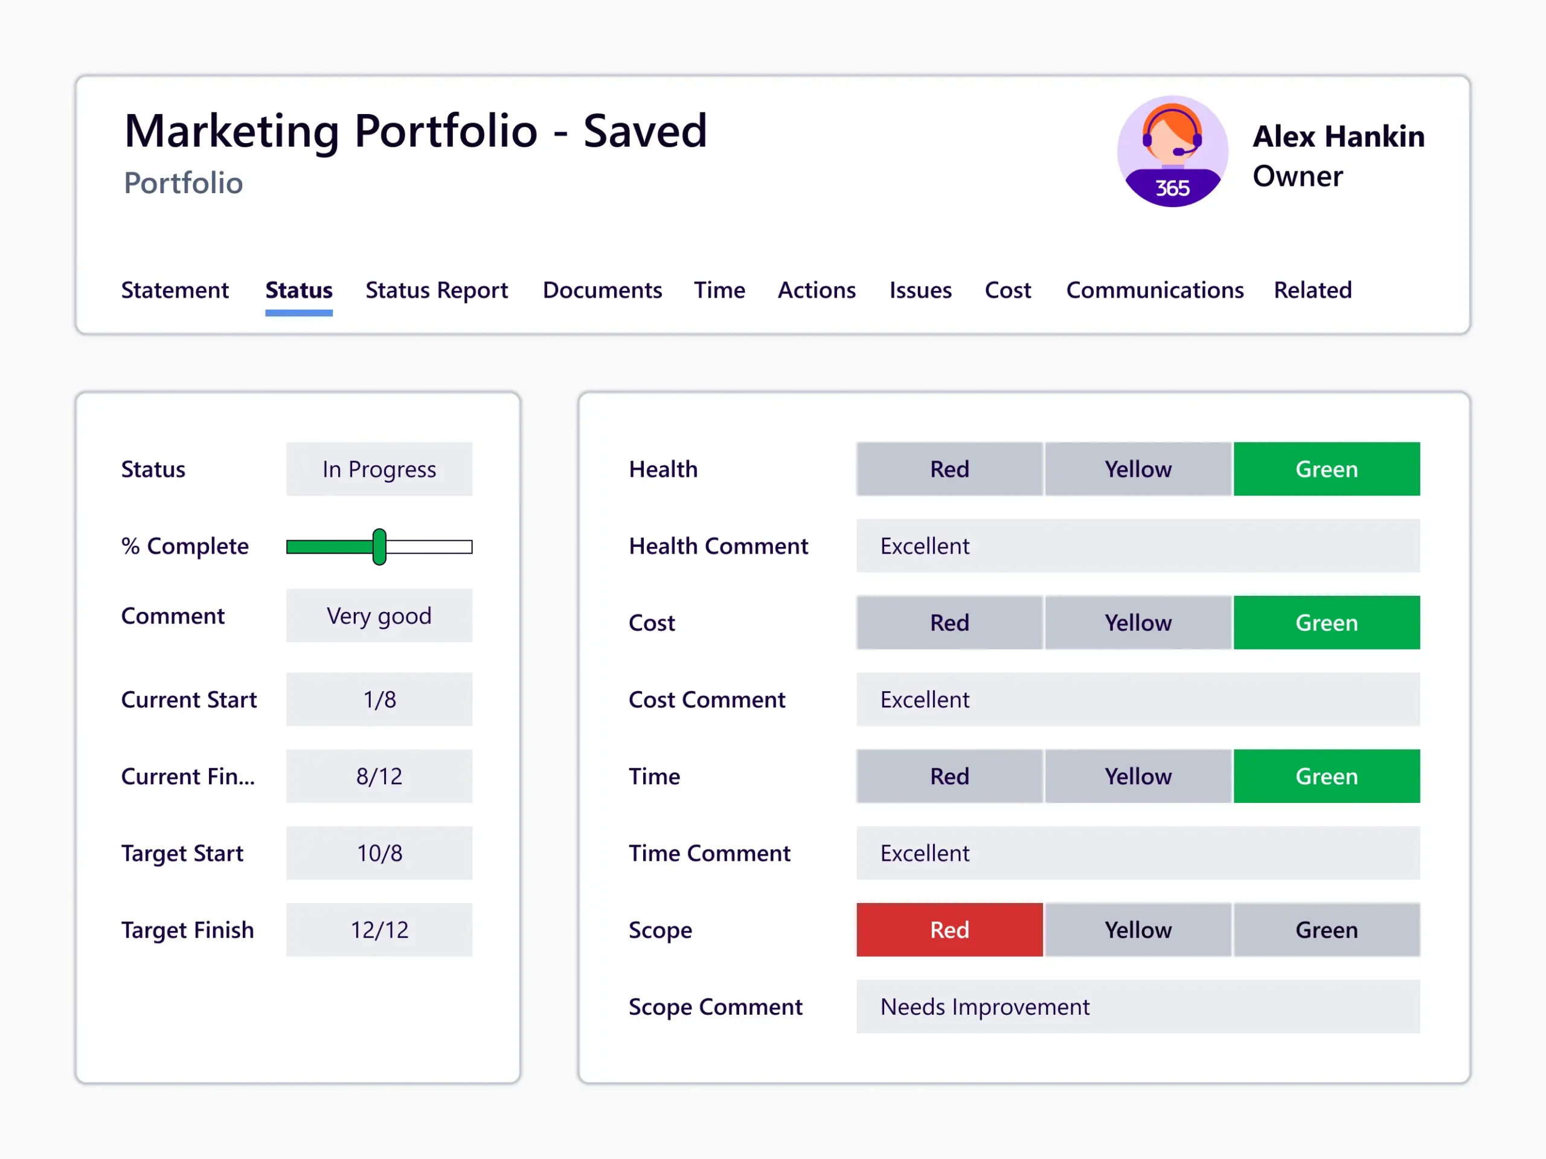Set Cost status to Yellow
The image size is (1546, 1159).
click(x=1137, y=622)
